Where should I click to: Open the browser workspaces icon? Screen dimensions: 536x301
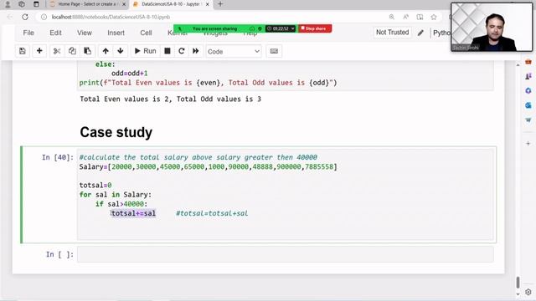[x=22, y=4]
